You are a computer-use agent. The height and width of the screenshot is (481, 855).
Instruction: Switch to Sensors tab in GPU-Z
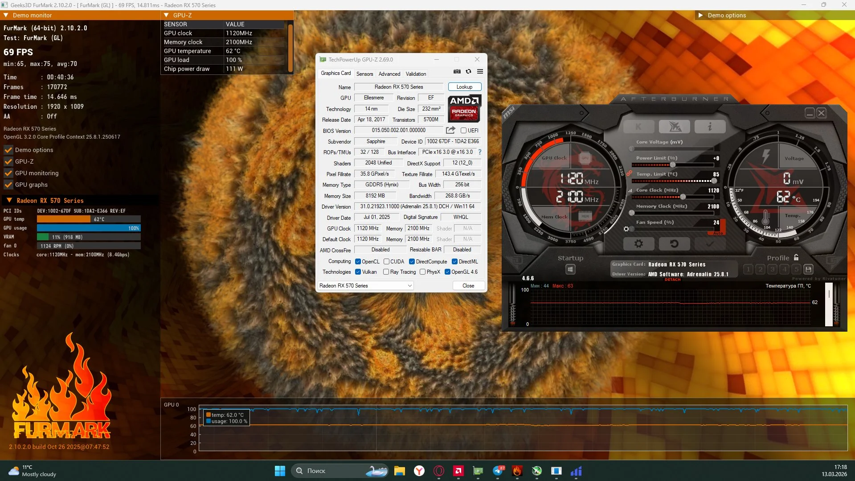click(364, 74)
